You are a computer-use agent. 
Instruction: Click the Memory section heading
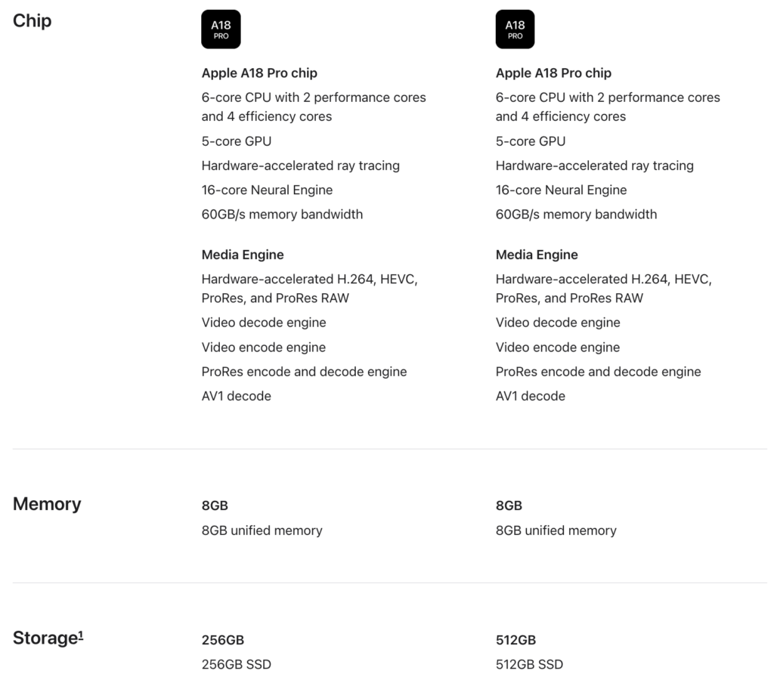[x=47, y=504]
